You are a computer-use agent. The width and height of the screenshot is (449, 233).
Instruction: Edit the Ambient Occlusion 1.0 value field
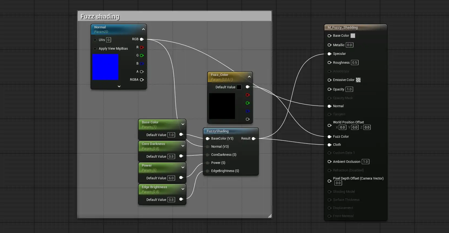(366, 162)
